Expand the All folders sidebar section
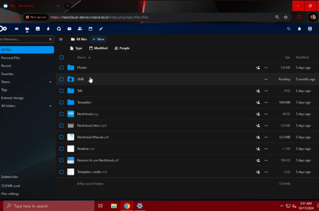 click(50, 106)
